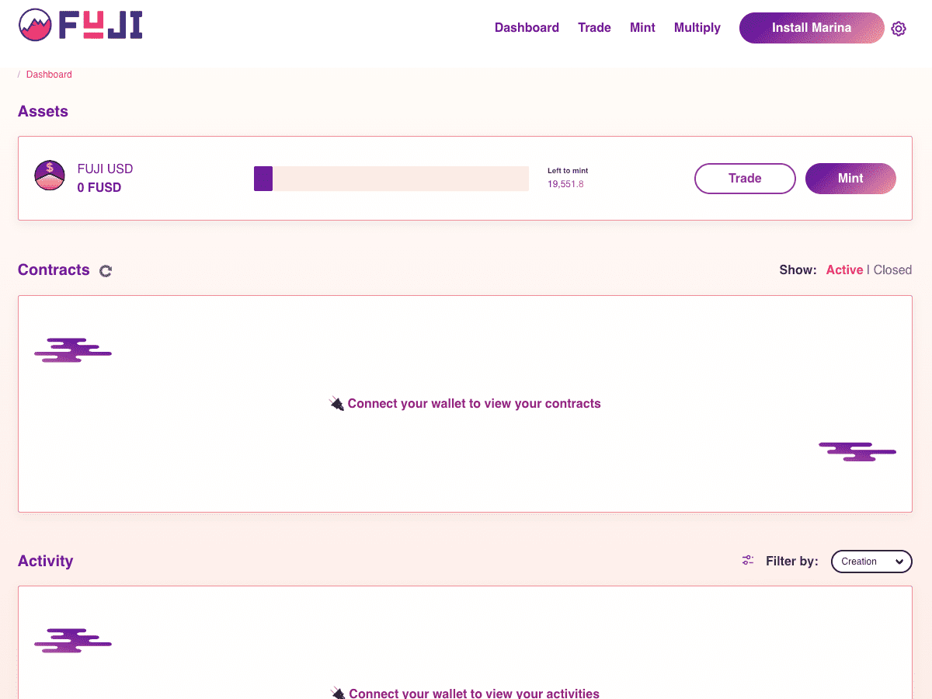Image resolution: width=932 pixels, height=699 pixels.
Task: Show Active contracts
Action: (x=844, y=270)
